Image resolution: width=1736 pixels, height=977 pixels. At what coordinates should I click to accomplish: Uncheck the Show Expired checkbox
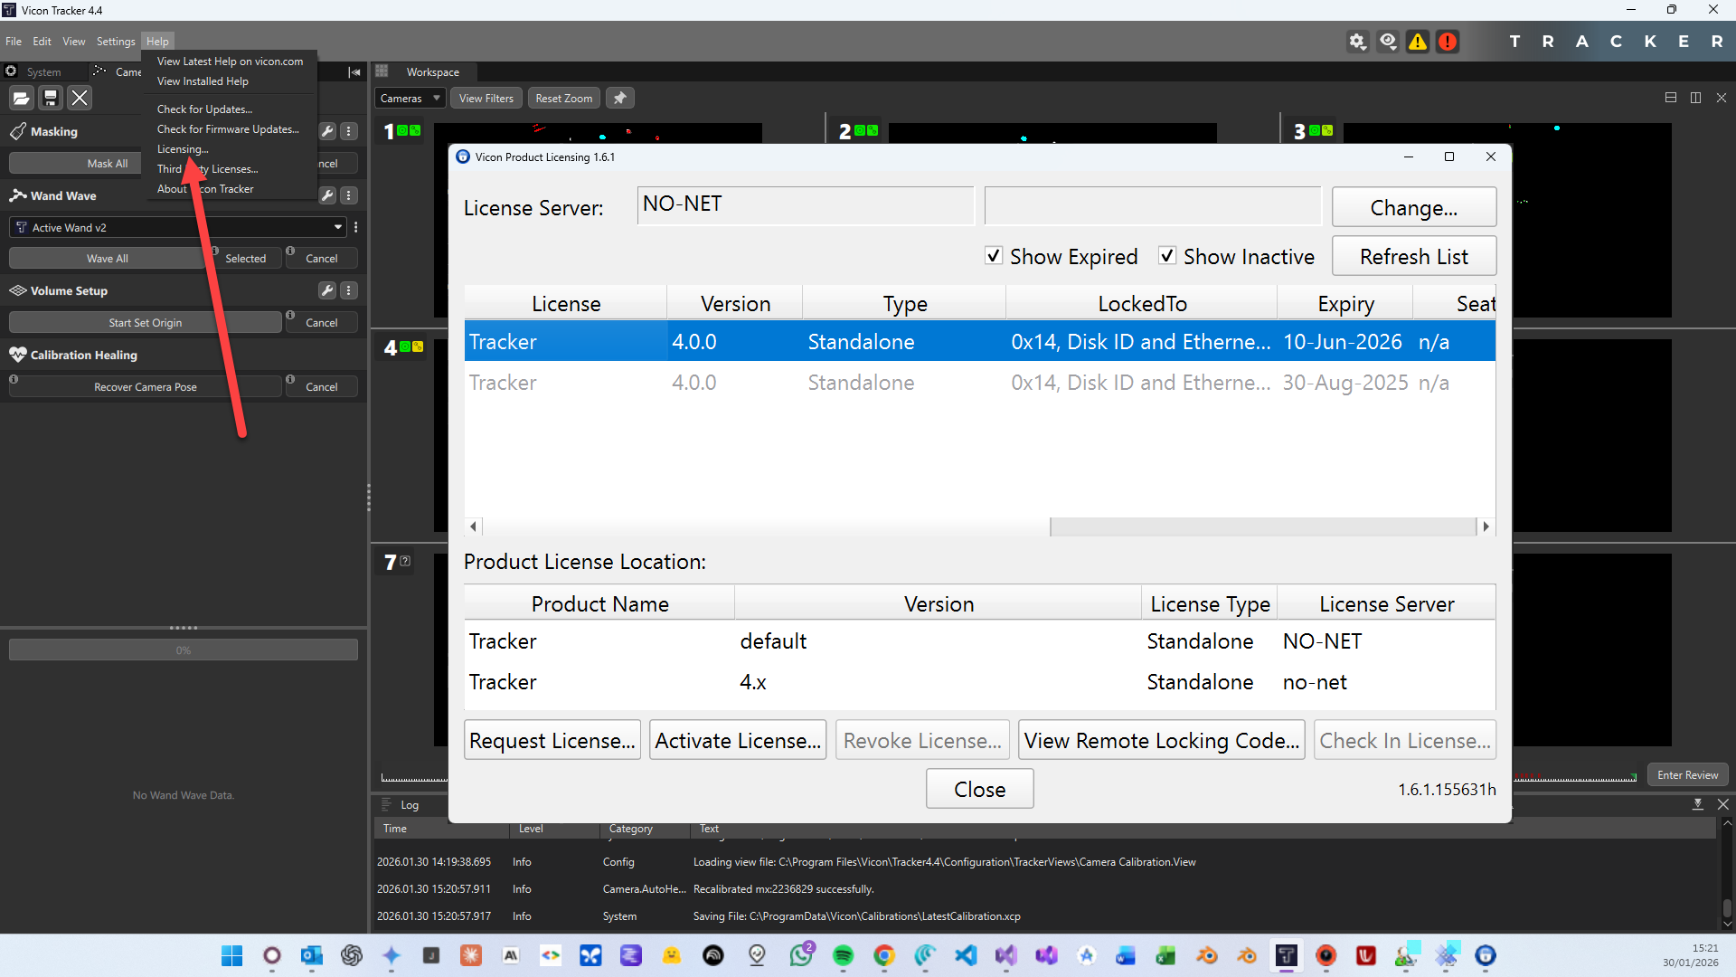994,256
